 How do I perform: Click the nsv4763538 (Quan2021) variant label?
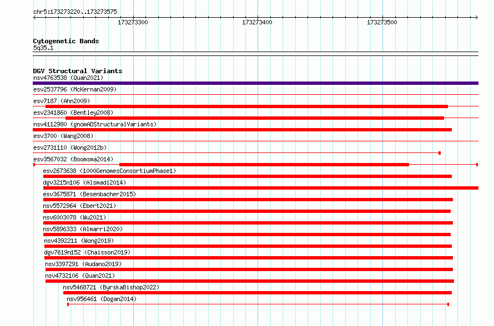68,78
